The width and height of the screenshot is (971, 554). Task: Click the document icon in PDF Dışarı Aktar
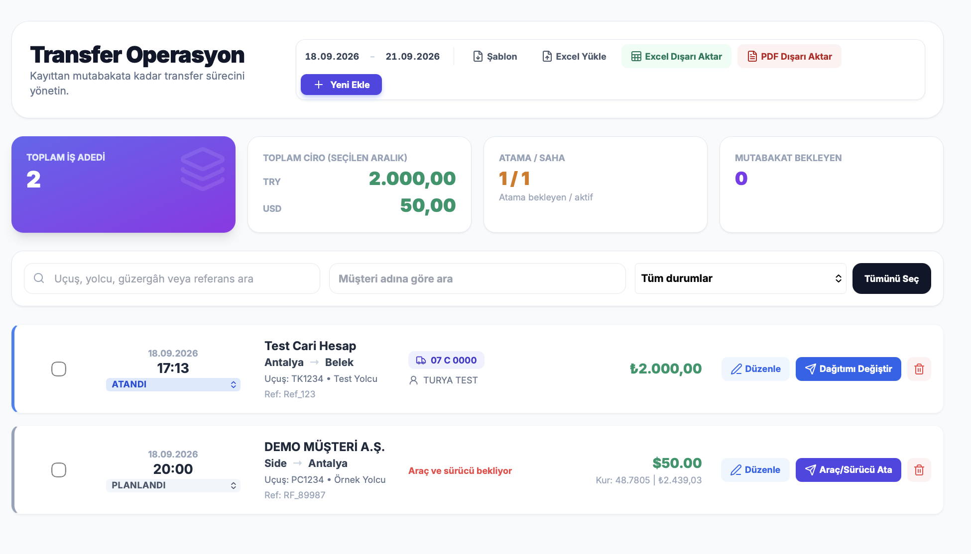click(x=752, y=56)
